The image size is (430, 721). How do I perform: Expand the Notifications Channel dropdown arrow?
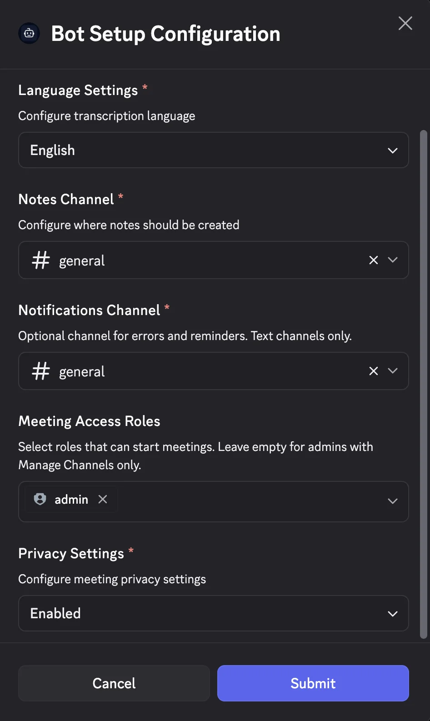[x=393, y=371]
